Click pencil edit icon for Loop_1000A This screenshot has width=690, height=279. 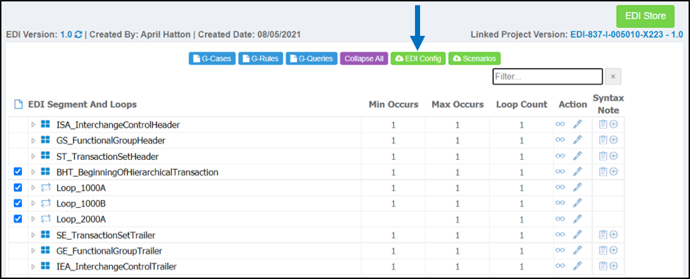[x=577, y=187]
